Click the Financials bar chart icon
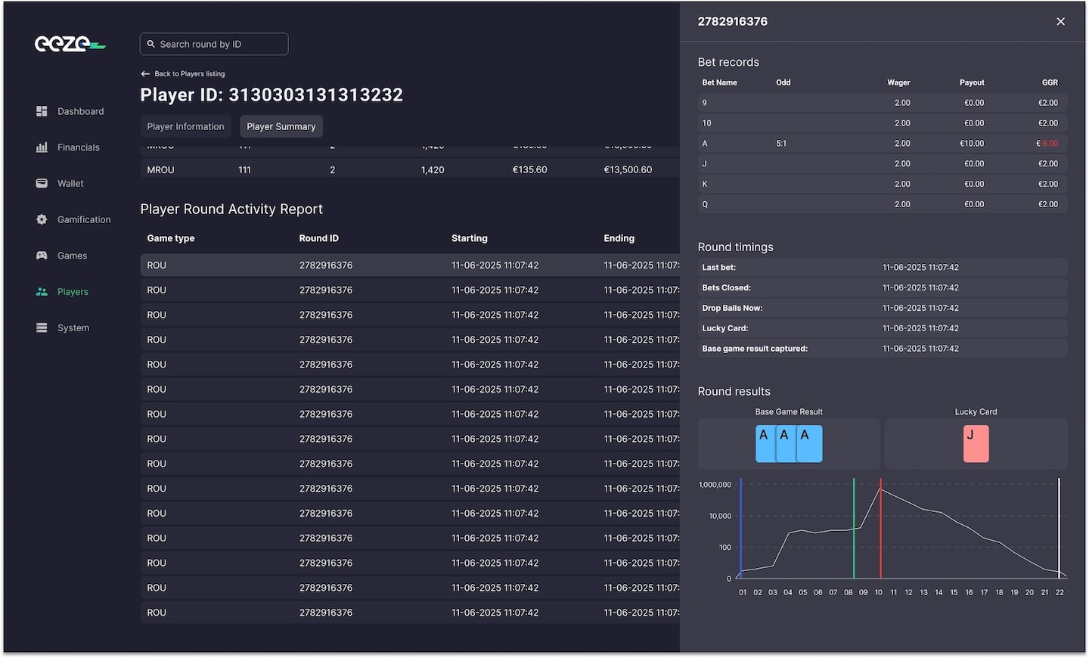This screenshot has height=658, width=1089. [42, 147]
